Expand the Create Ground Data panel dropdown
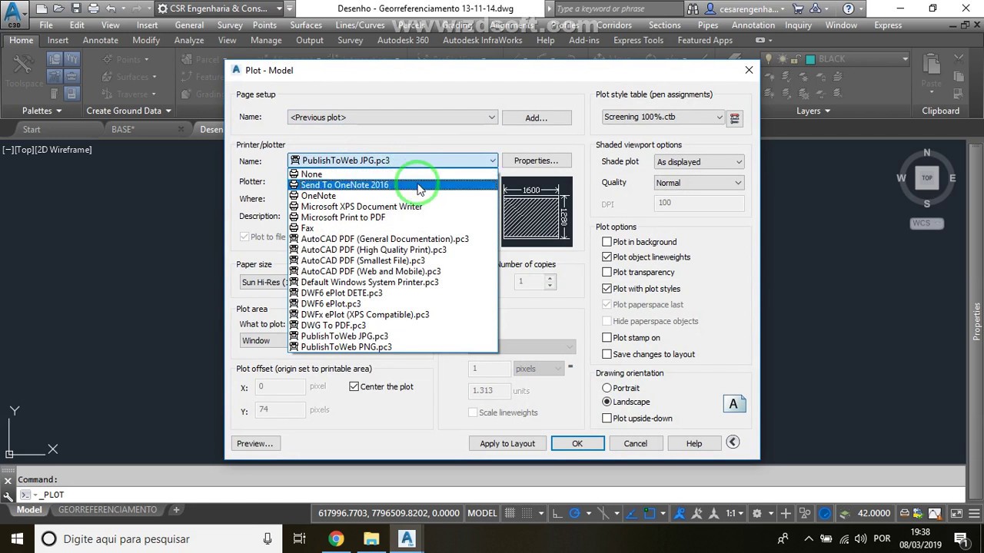Screen dimensions: 984x553 coord(128,111)
